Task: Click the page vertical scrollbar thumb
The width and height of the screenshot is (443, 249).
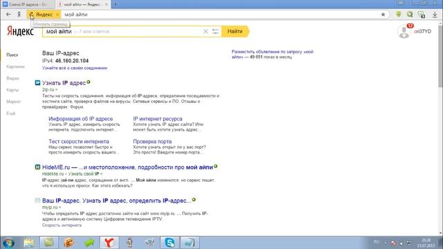Action: tap(440, 57)
